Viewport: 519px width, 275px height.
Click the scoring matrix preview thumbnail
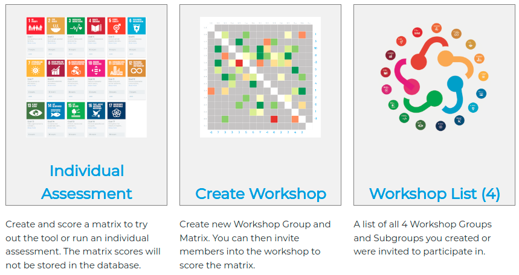click(x=260, y=77)
